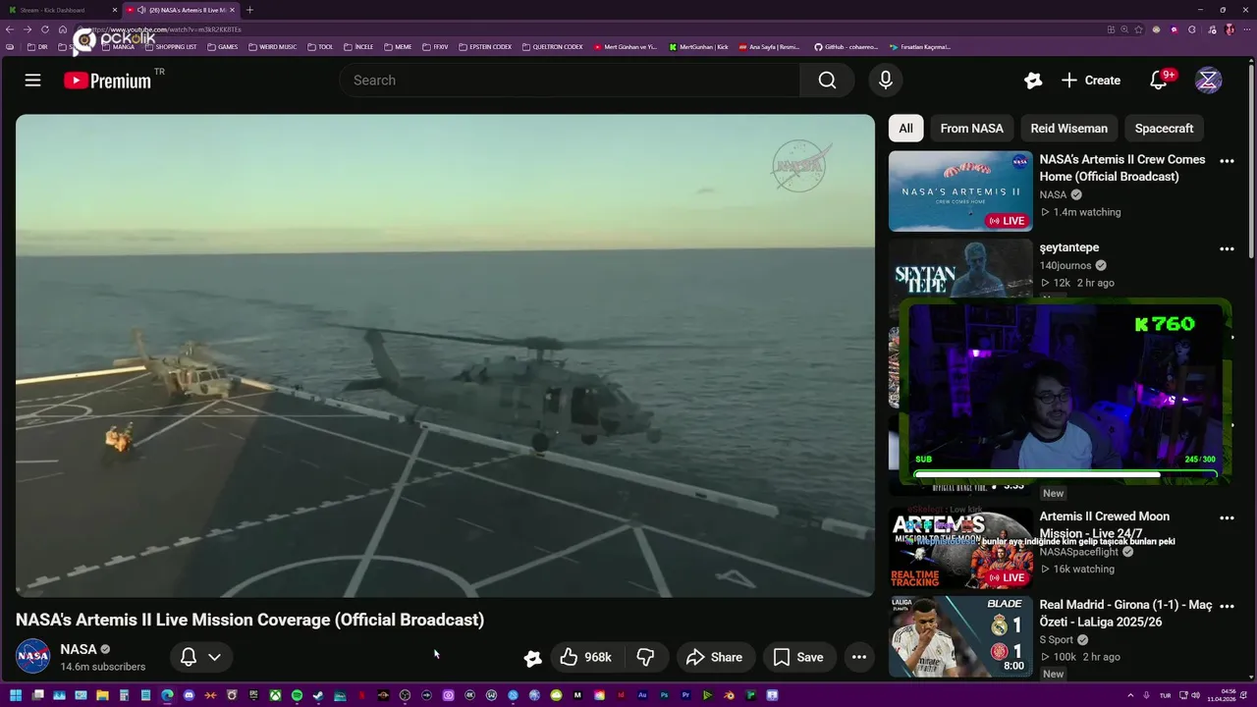Screen dimensions: 1257x707
Task: Switch to the Stream - Kick Dashboard tab
Action: tap(59, 10)
